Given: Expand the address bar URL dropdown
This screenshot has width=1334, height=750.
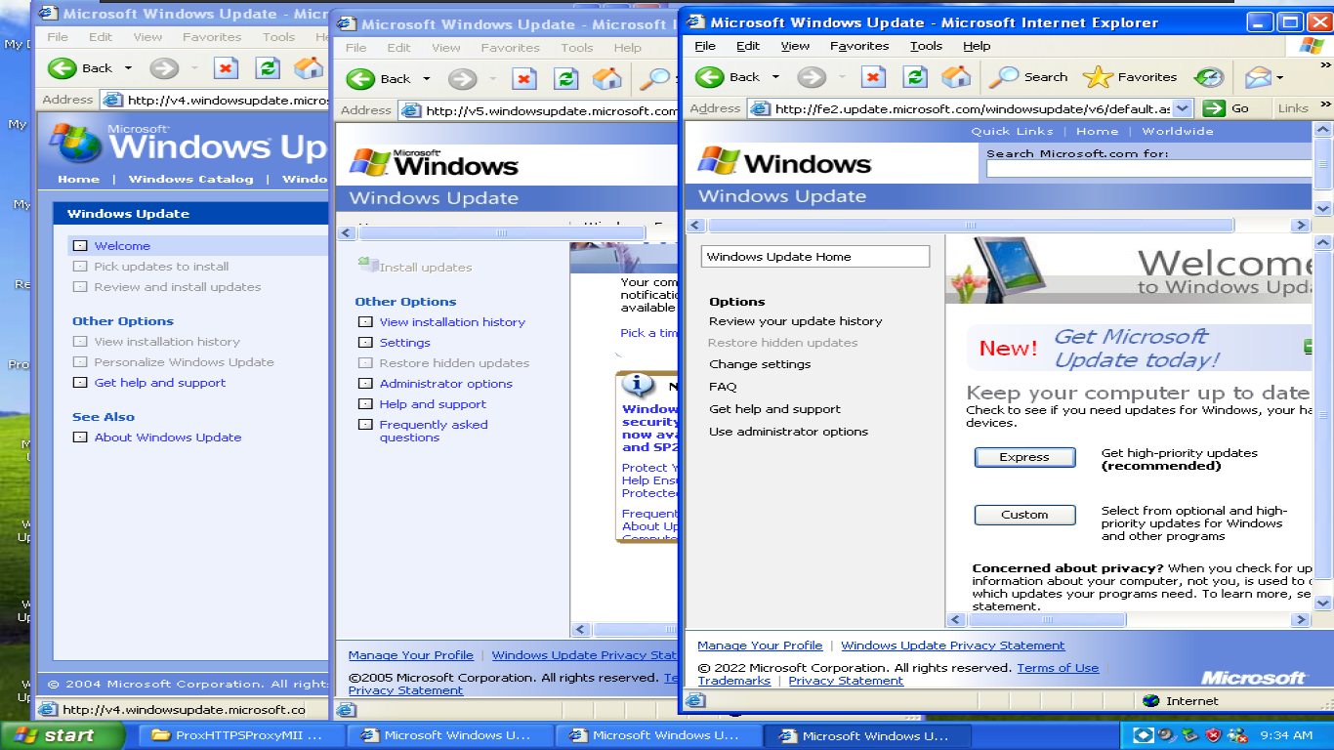Looking at the screenshot, I should pos(1183,108).
